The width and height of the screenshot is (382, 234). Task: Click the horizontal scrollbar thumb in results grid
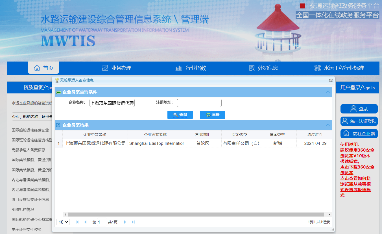coord(196,215)
